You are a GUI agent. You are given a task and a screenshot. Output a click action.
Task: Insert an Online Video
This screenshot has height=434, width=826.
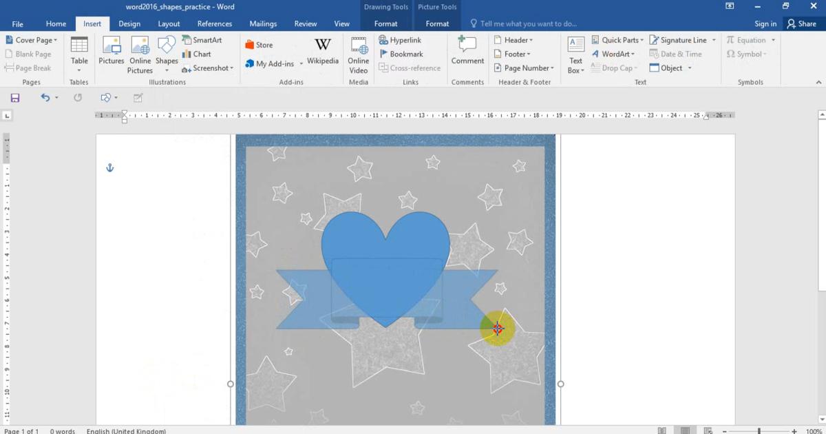359,54
